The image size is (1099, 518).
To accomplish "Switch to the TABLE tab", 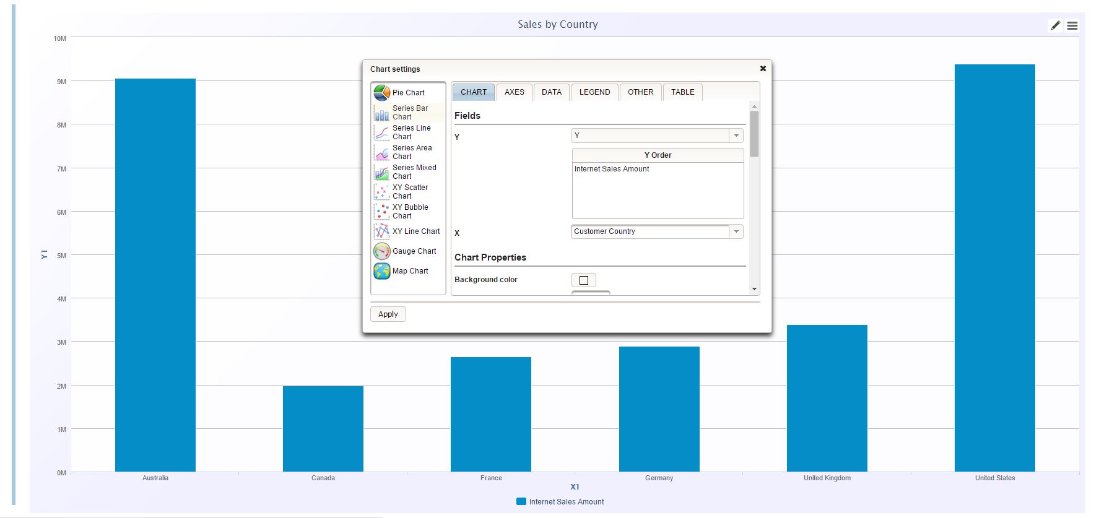I will point(683,92).
